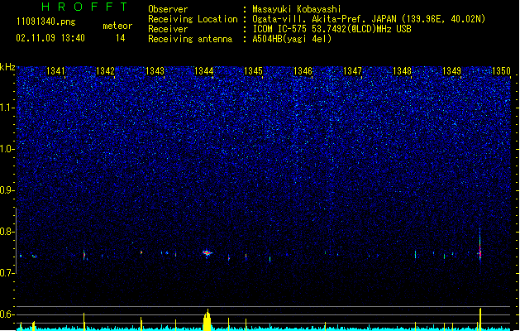Select observer name Masayuki Kobayashi
The image size is (520, 331).
tap(297, 9)
